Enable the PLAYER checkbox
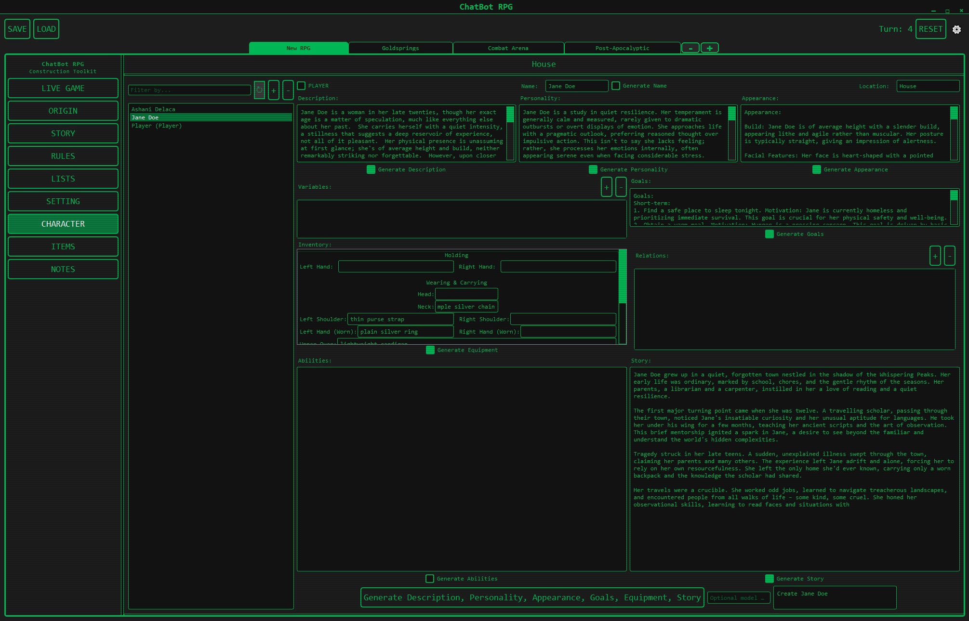 [302, 86]
